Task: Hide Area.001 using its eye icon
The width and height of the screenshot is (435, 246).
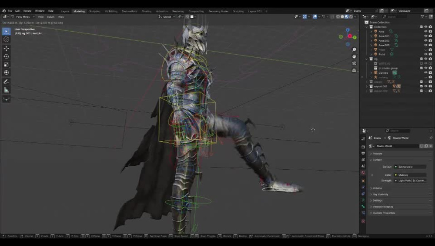Action: tap(425, 36)
